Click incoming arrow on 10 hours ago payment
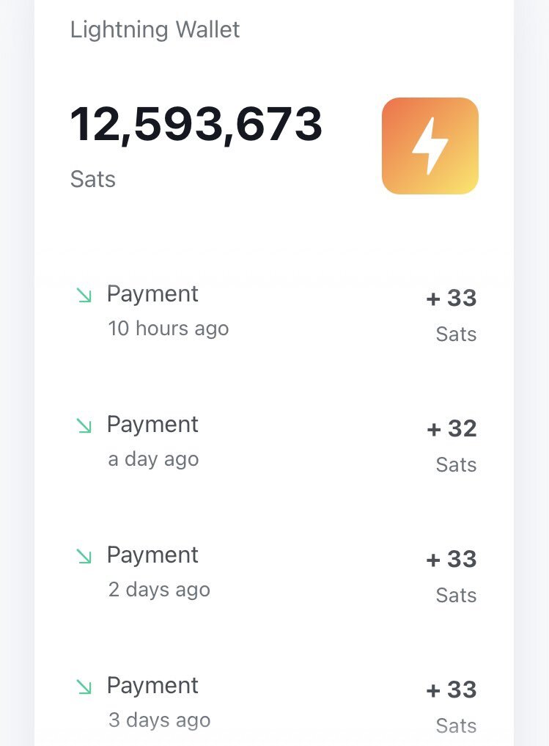549x746 pixels. (84, 295)
